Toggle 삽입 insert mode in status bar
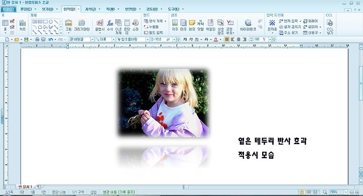The height and width of the screenshot is (196, 363). (x=94, y=192)
